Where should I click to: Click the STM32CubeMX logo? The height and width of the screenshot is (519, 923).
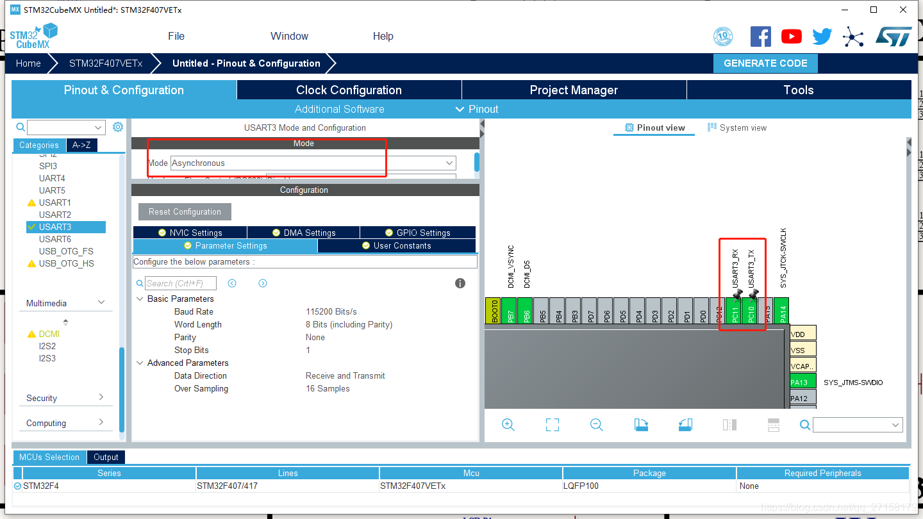34,36
